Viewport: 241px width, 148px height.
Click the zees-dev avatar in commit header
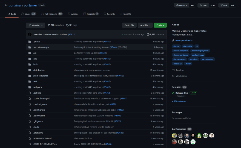[x=30, y=34]
